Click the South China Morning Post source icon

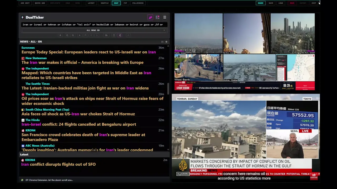[23, 110]
